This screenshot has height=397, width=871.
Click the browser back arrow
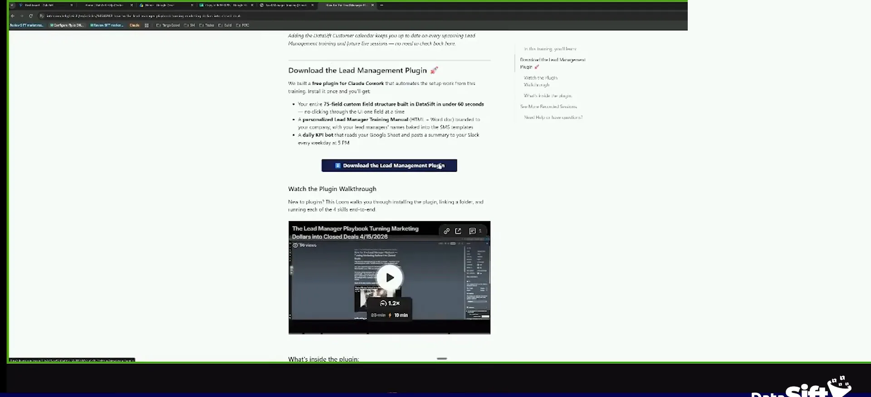(13, 16)
